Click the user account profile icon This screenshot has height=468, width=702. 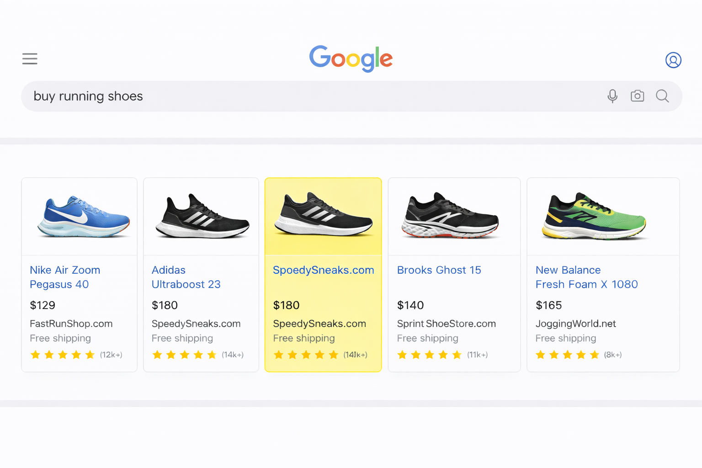click(673, 60)
